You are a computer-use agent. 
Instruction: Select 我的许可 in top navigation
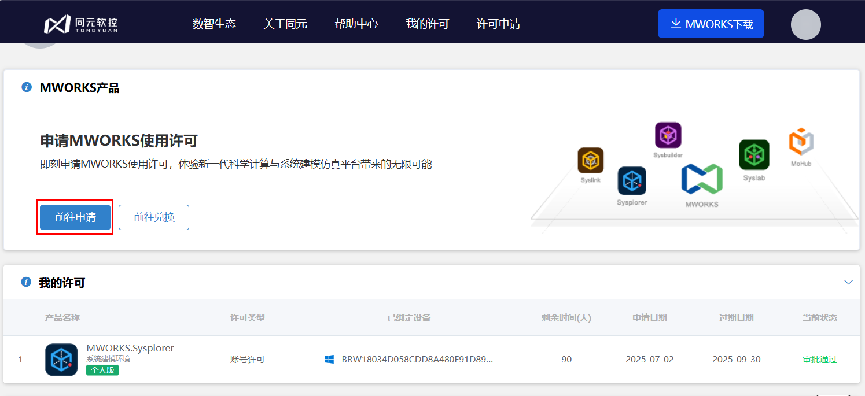[427, 24]
